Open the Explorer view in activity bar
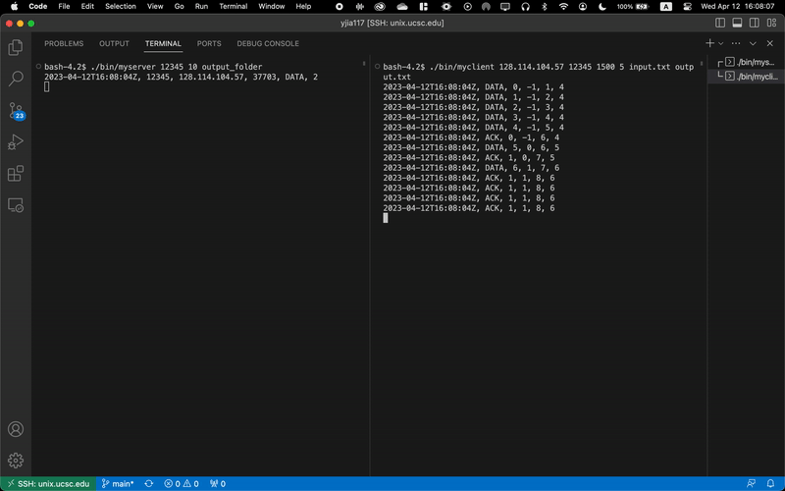This screenshot has width=785, height=491. (x=16, y=47)
